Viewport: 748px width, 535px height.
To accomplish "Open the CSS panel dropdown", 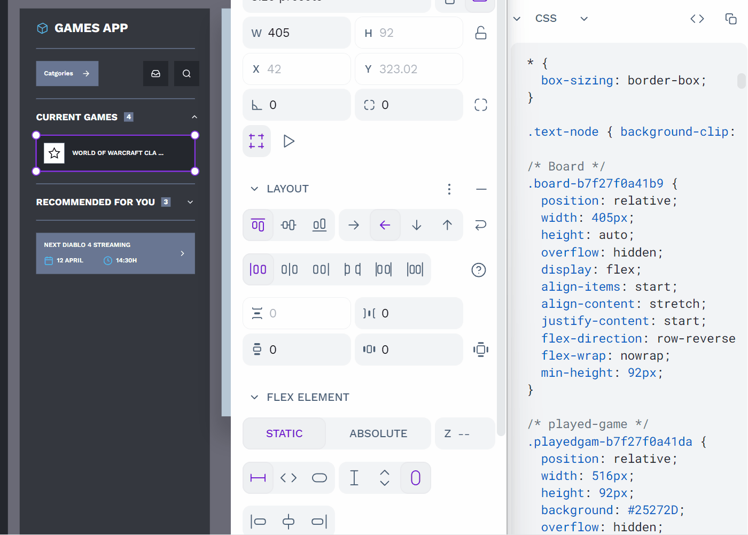I will point(583,18).
